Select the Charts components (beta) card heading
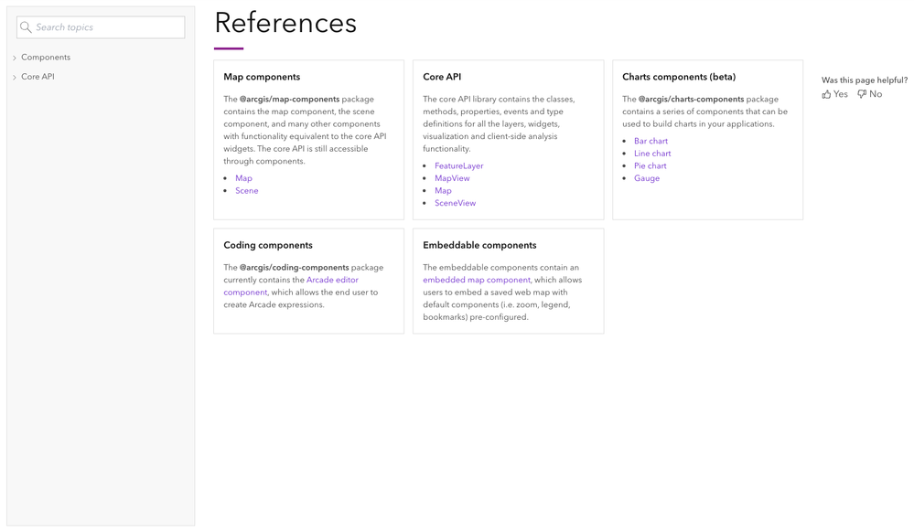This screenshot has width=914, height=532. [679, 77]
